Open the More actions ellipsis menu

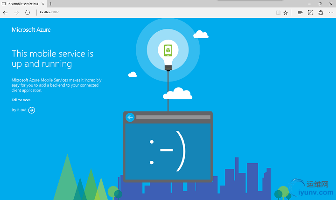pos(331,13)
